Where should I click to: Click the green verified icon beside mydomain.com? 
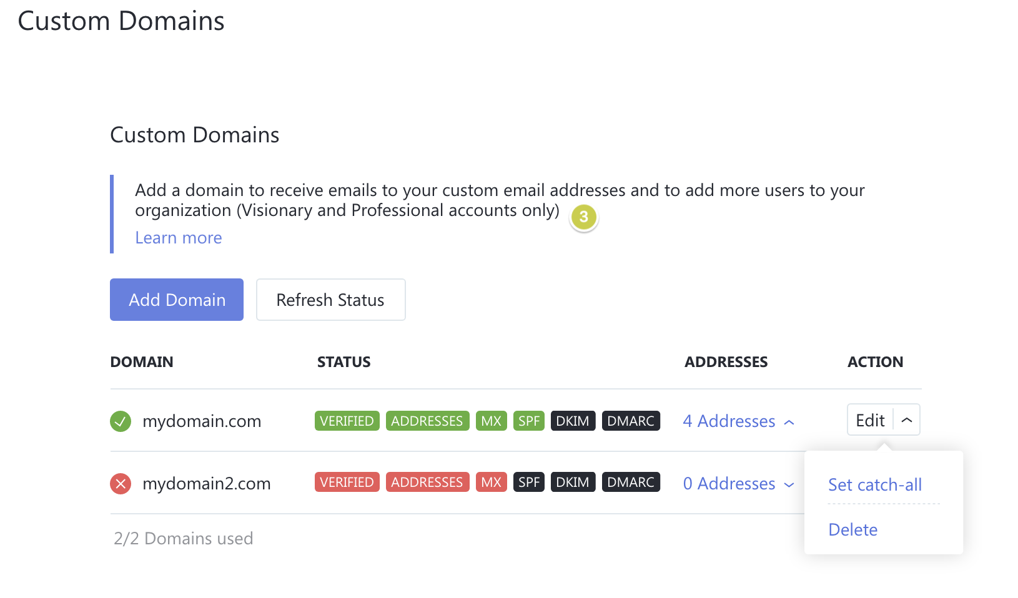120,421
